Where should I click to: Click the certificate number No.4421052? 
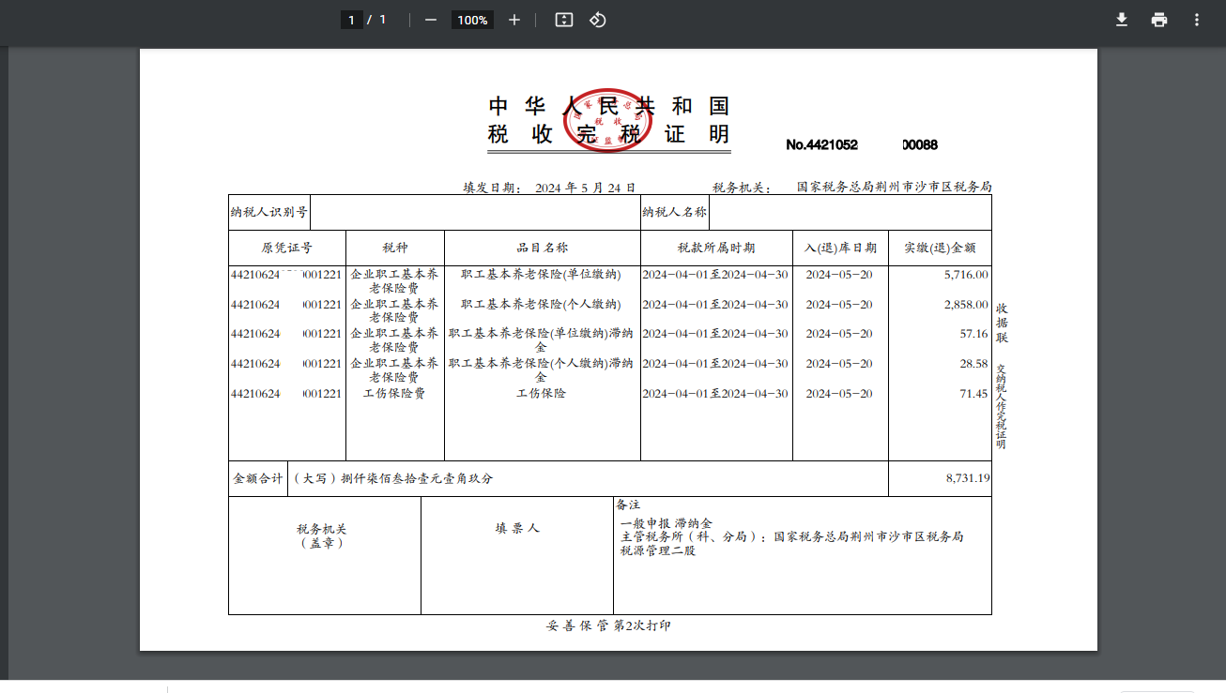[x=822, y=144]
